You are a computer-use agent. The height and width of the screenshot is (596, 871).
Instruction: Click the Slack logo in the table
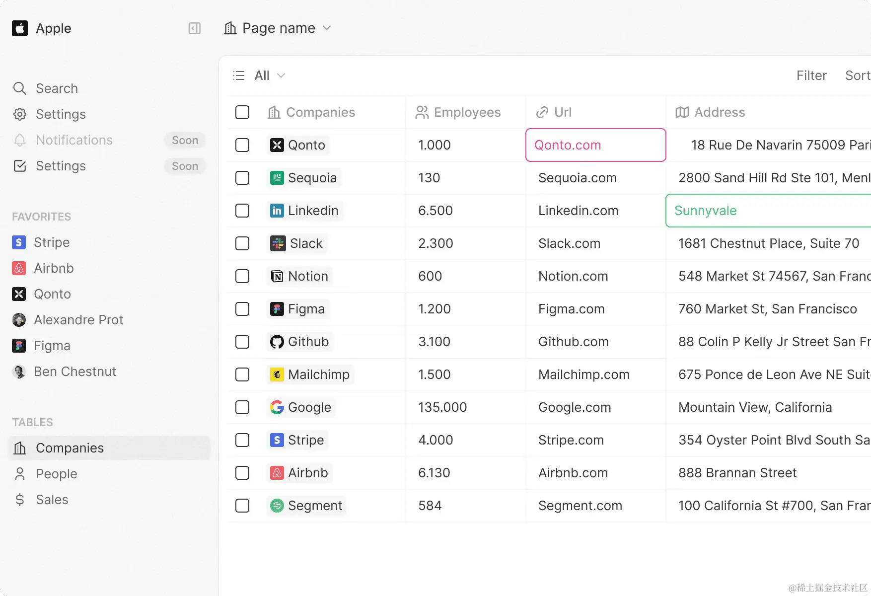coord(278,243)
